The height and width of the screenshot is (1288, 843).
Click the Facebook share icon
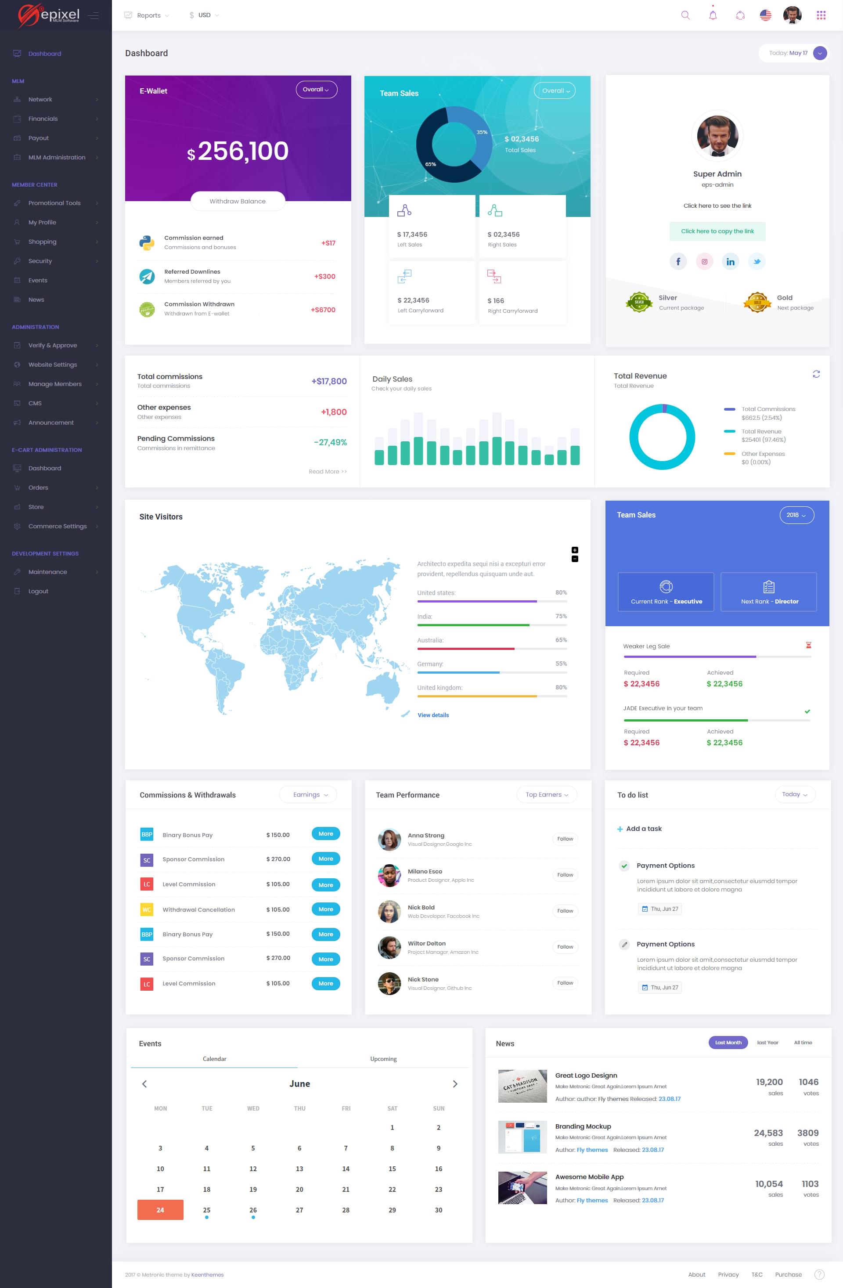pos(678,261)
